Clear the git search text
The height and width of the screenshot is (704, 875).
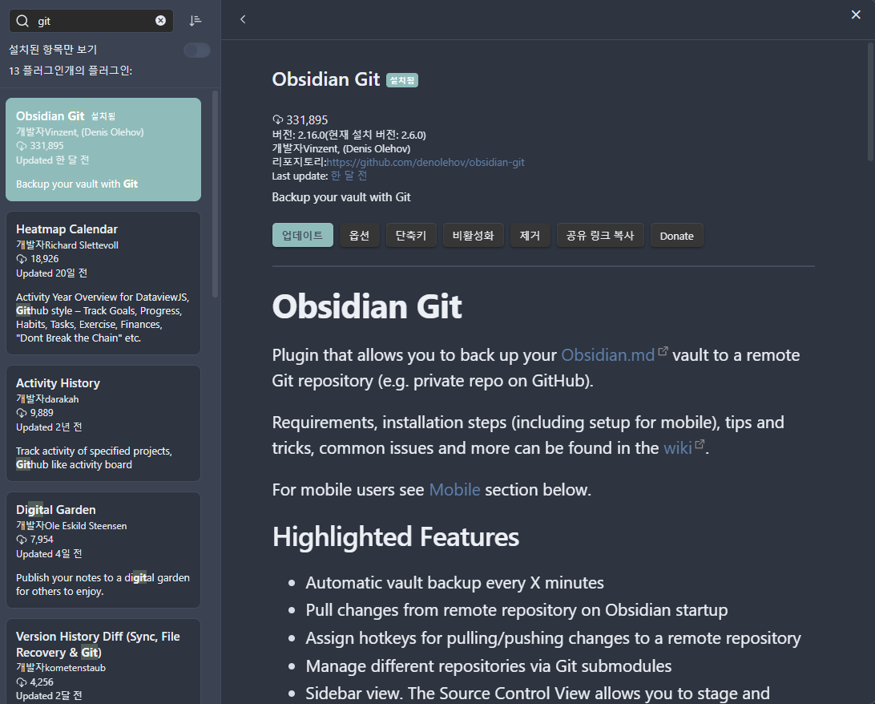pyautogui.click(x=161, y=21)
